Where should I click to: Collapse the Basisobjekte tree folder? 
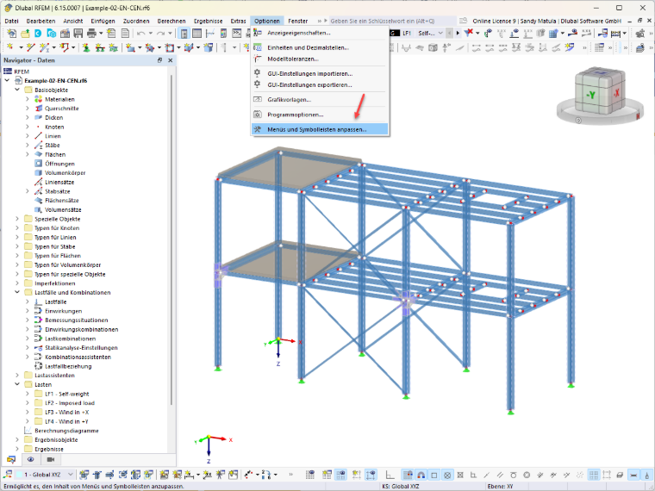(17, 90)
